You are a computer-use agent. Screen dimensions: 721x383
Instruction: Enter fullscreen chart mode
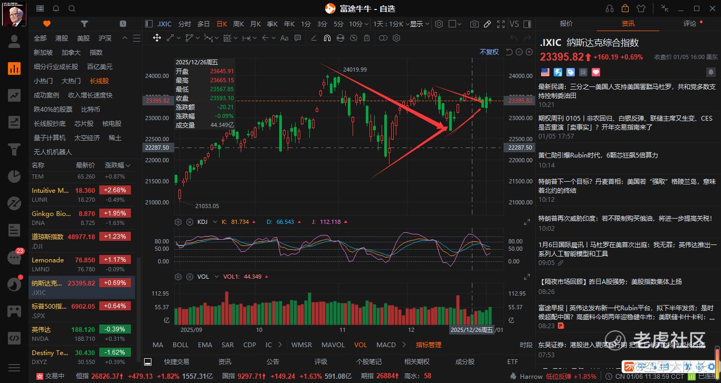[500, 24]
